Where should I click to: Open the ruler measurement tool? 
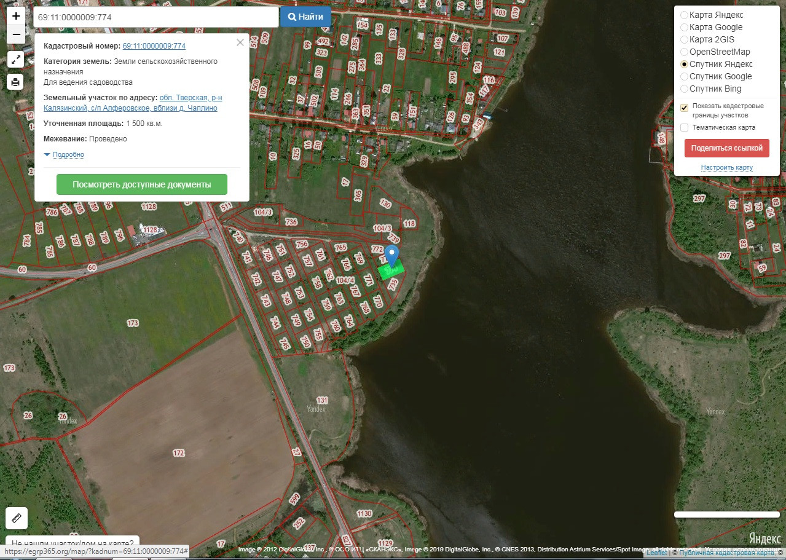pyautogui.click(x=17, y=518)
